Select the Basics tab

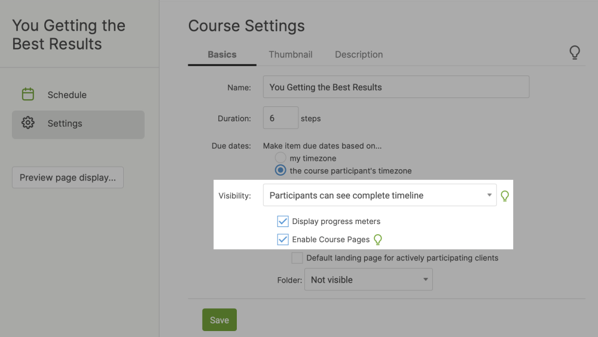(222, 54)
